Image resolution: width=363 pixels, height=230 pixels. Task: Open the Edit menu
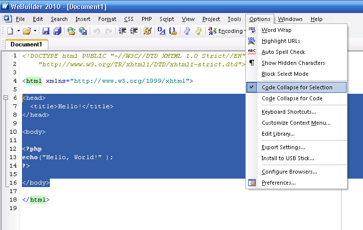[x=38, y=19]
